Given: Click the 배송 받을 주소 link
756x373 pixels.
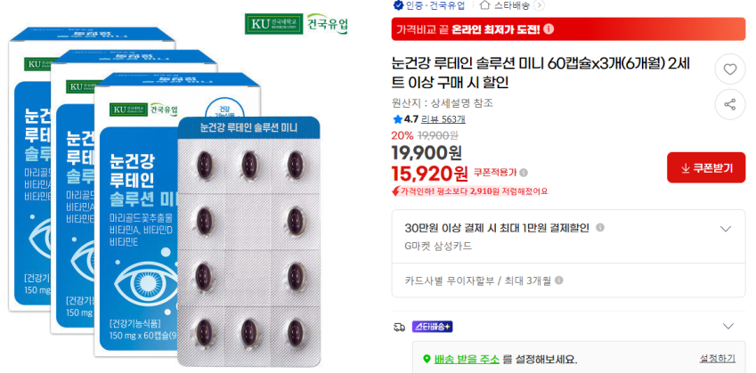Looking at the screenshot, I should coord(466,360).
